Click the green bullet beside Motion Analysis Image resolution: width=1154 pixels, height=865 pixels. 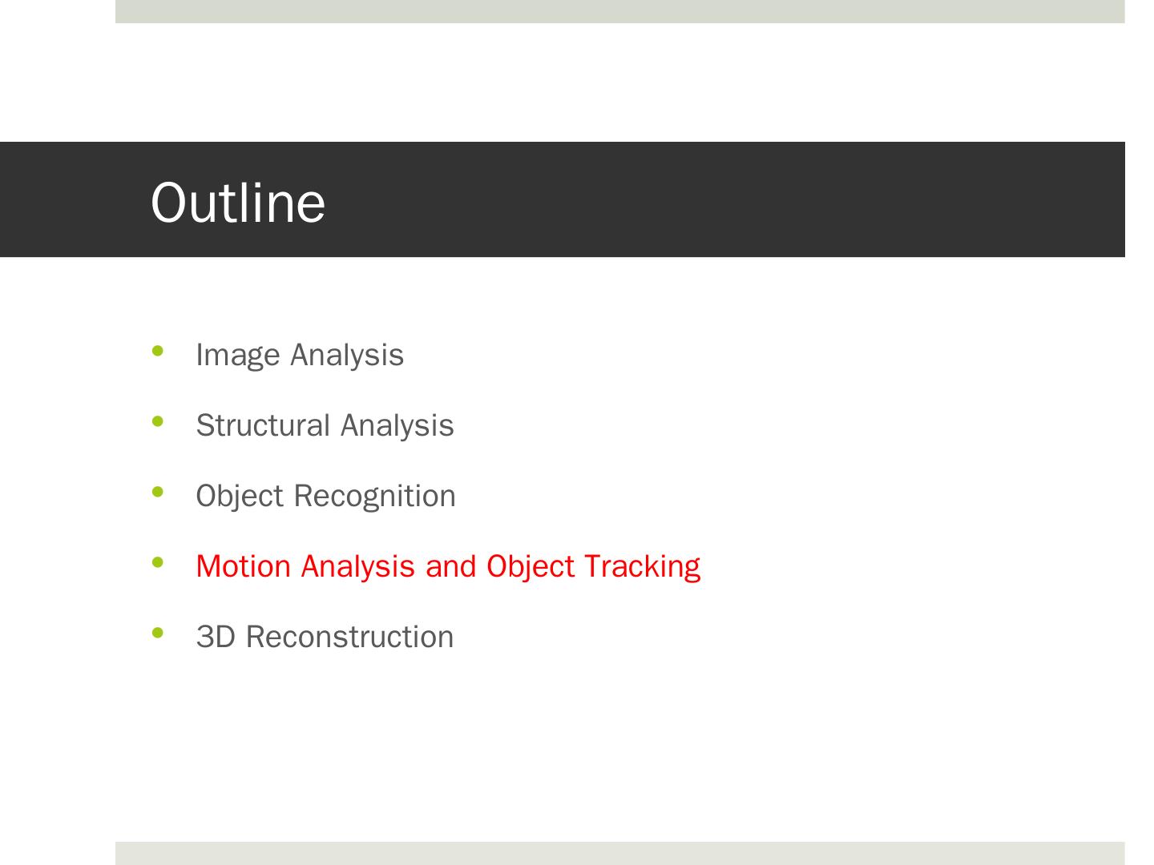[x=157, y=562]
